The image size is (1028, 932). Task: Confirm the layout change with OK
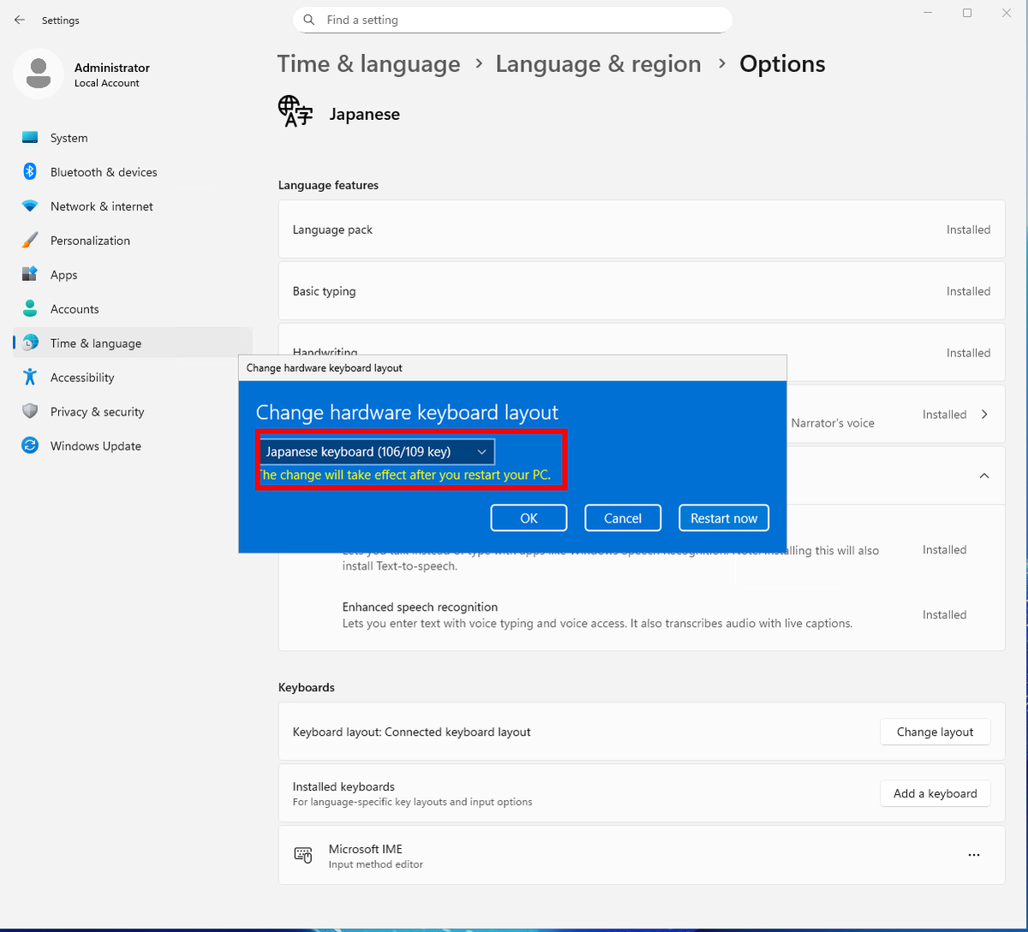click(529, 517)
